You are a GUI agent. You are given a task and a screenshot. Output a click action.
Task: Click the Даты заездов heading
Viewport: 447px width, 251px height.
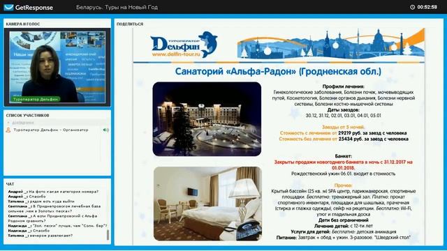[344, 109]
